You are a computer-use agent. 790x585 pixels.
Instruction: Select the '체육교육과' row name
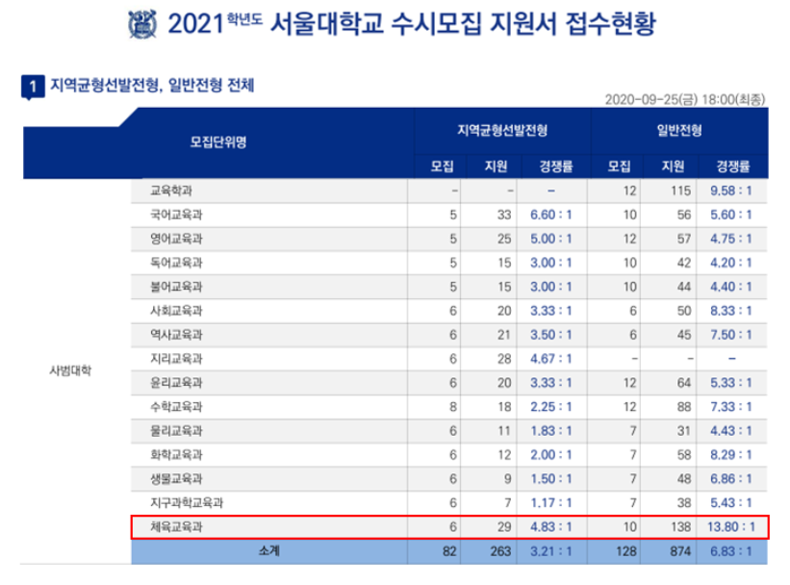pyautogui.click(x=176, y=527)
